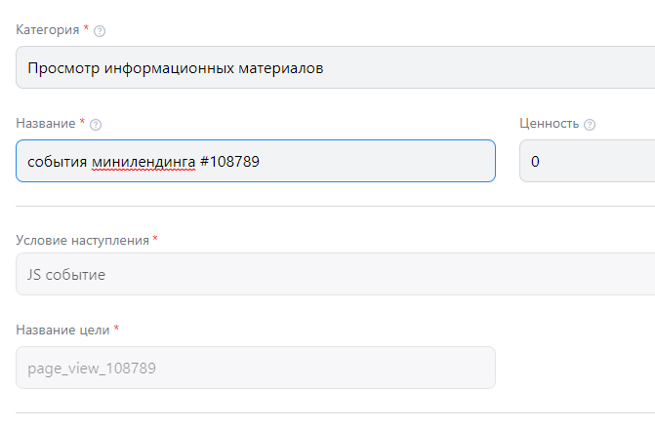Place cursor on underlined word минилендинга
The width and height of the screenshot is (655, 427).
pos(144,162)
